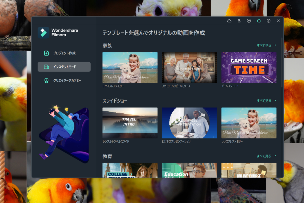Click the プロジェクト作成 plus icon
This screenshot has height=203, width=304.
[x=46, y=53]
